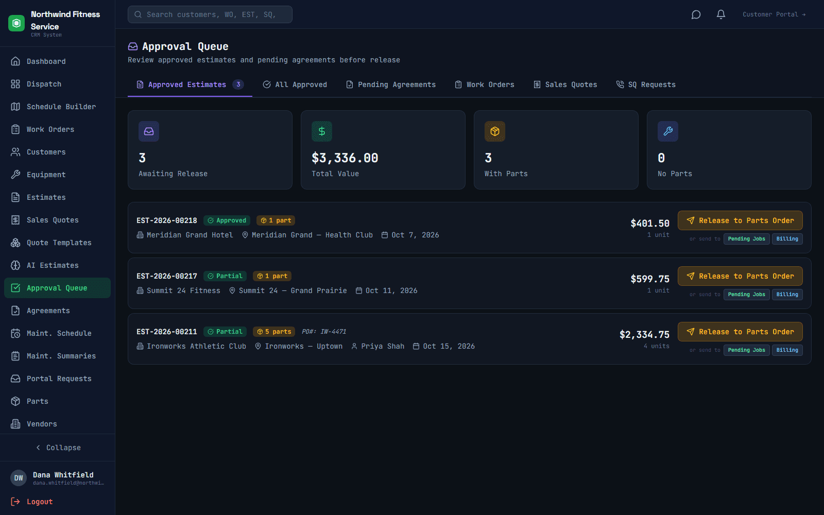Release EST-2026-00211 to Parts Order

coord(740,332)
